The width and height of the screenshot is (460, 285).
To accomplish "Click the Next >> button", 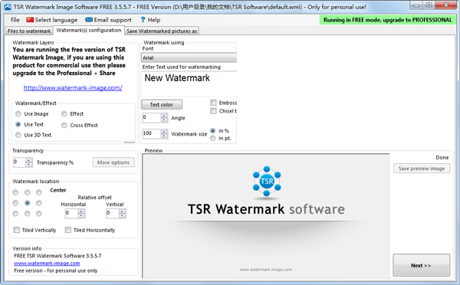I will (x=421, y=265).
